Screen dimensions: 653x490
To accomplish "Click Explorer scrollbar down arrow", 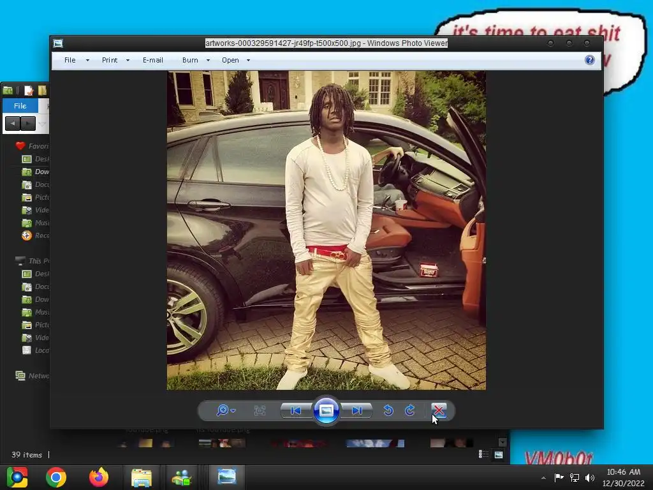I will [503, 443].
